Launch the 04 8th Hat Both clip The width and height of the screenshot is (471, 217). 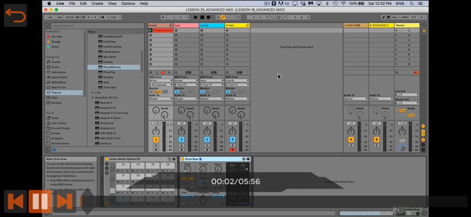pyautogui.click(x=151, y=31)
